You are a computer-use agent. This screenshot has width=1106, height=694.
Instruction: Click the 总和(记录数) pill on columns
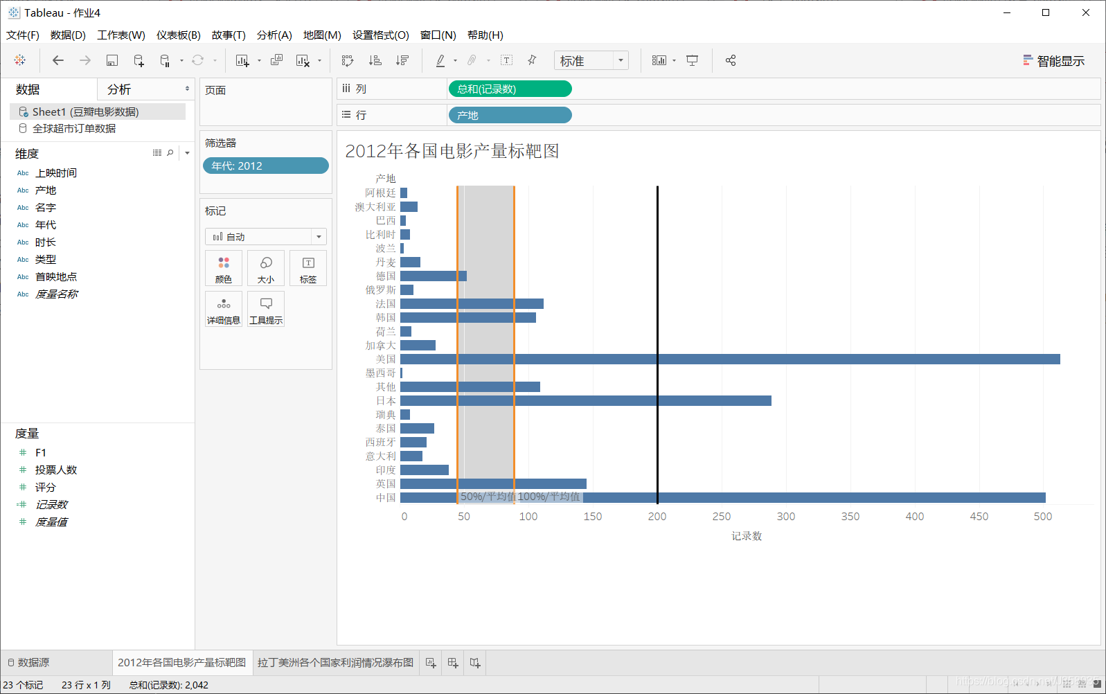click(x=510, y=89)
